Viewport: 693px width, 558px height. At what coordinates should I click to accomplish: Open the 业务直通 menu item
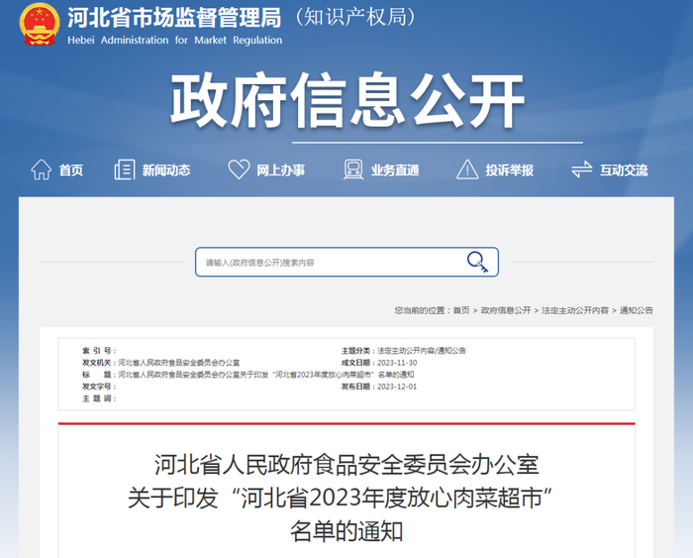pos(395,170)
